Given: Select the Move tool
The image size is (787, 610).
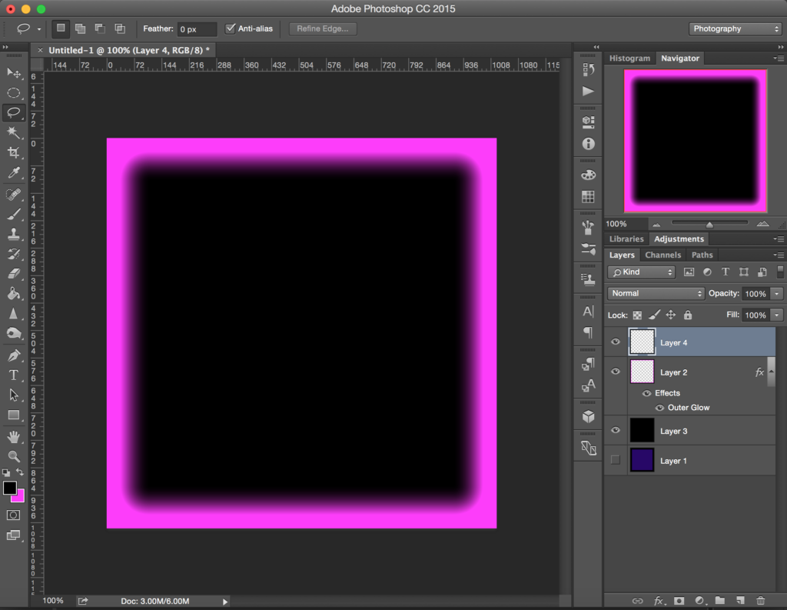Looking at the screenshot, I should coord(14,73).
